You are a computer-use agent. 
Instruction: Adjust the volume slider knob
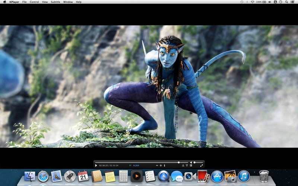(x=194, y=163)
